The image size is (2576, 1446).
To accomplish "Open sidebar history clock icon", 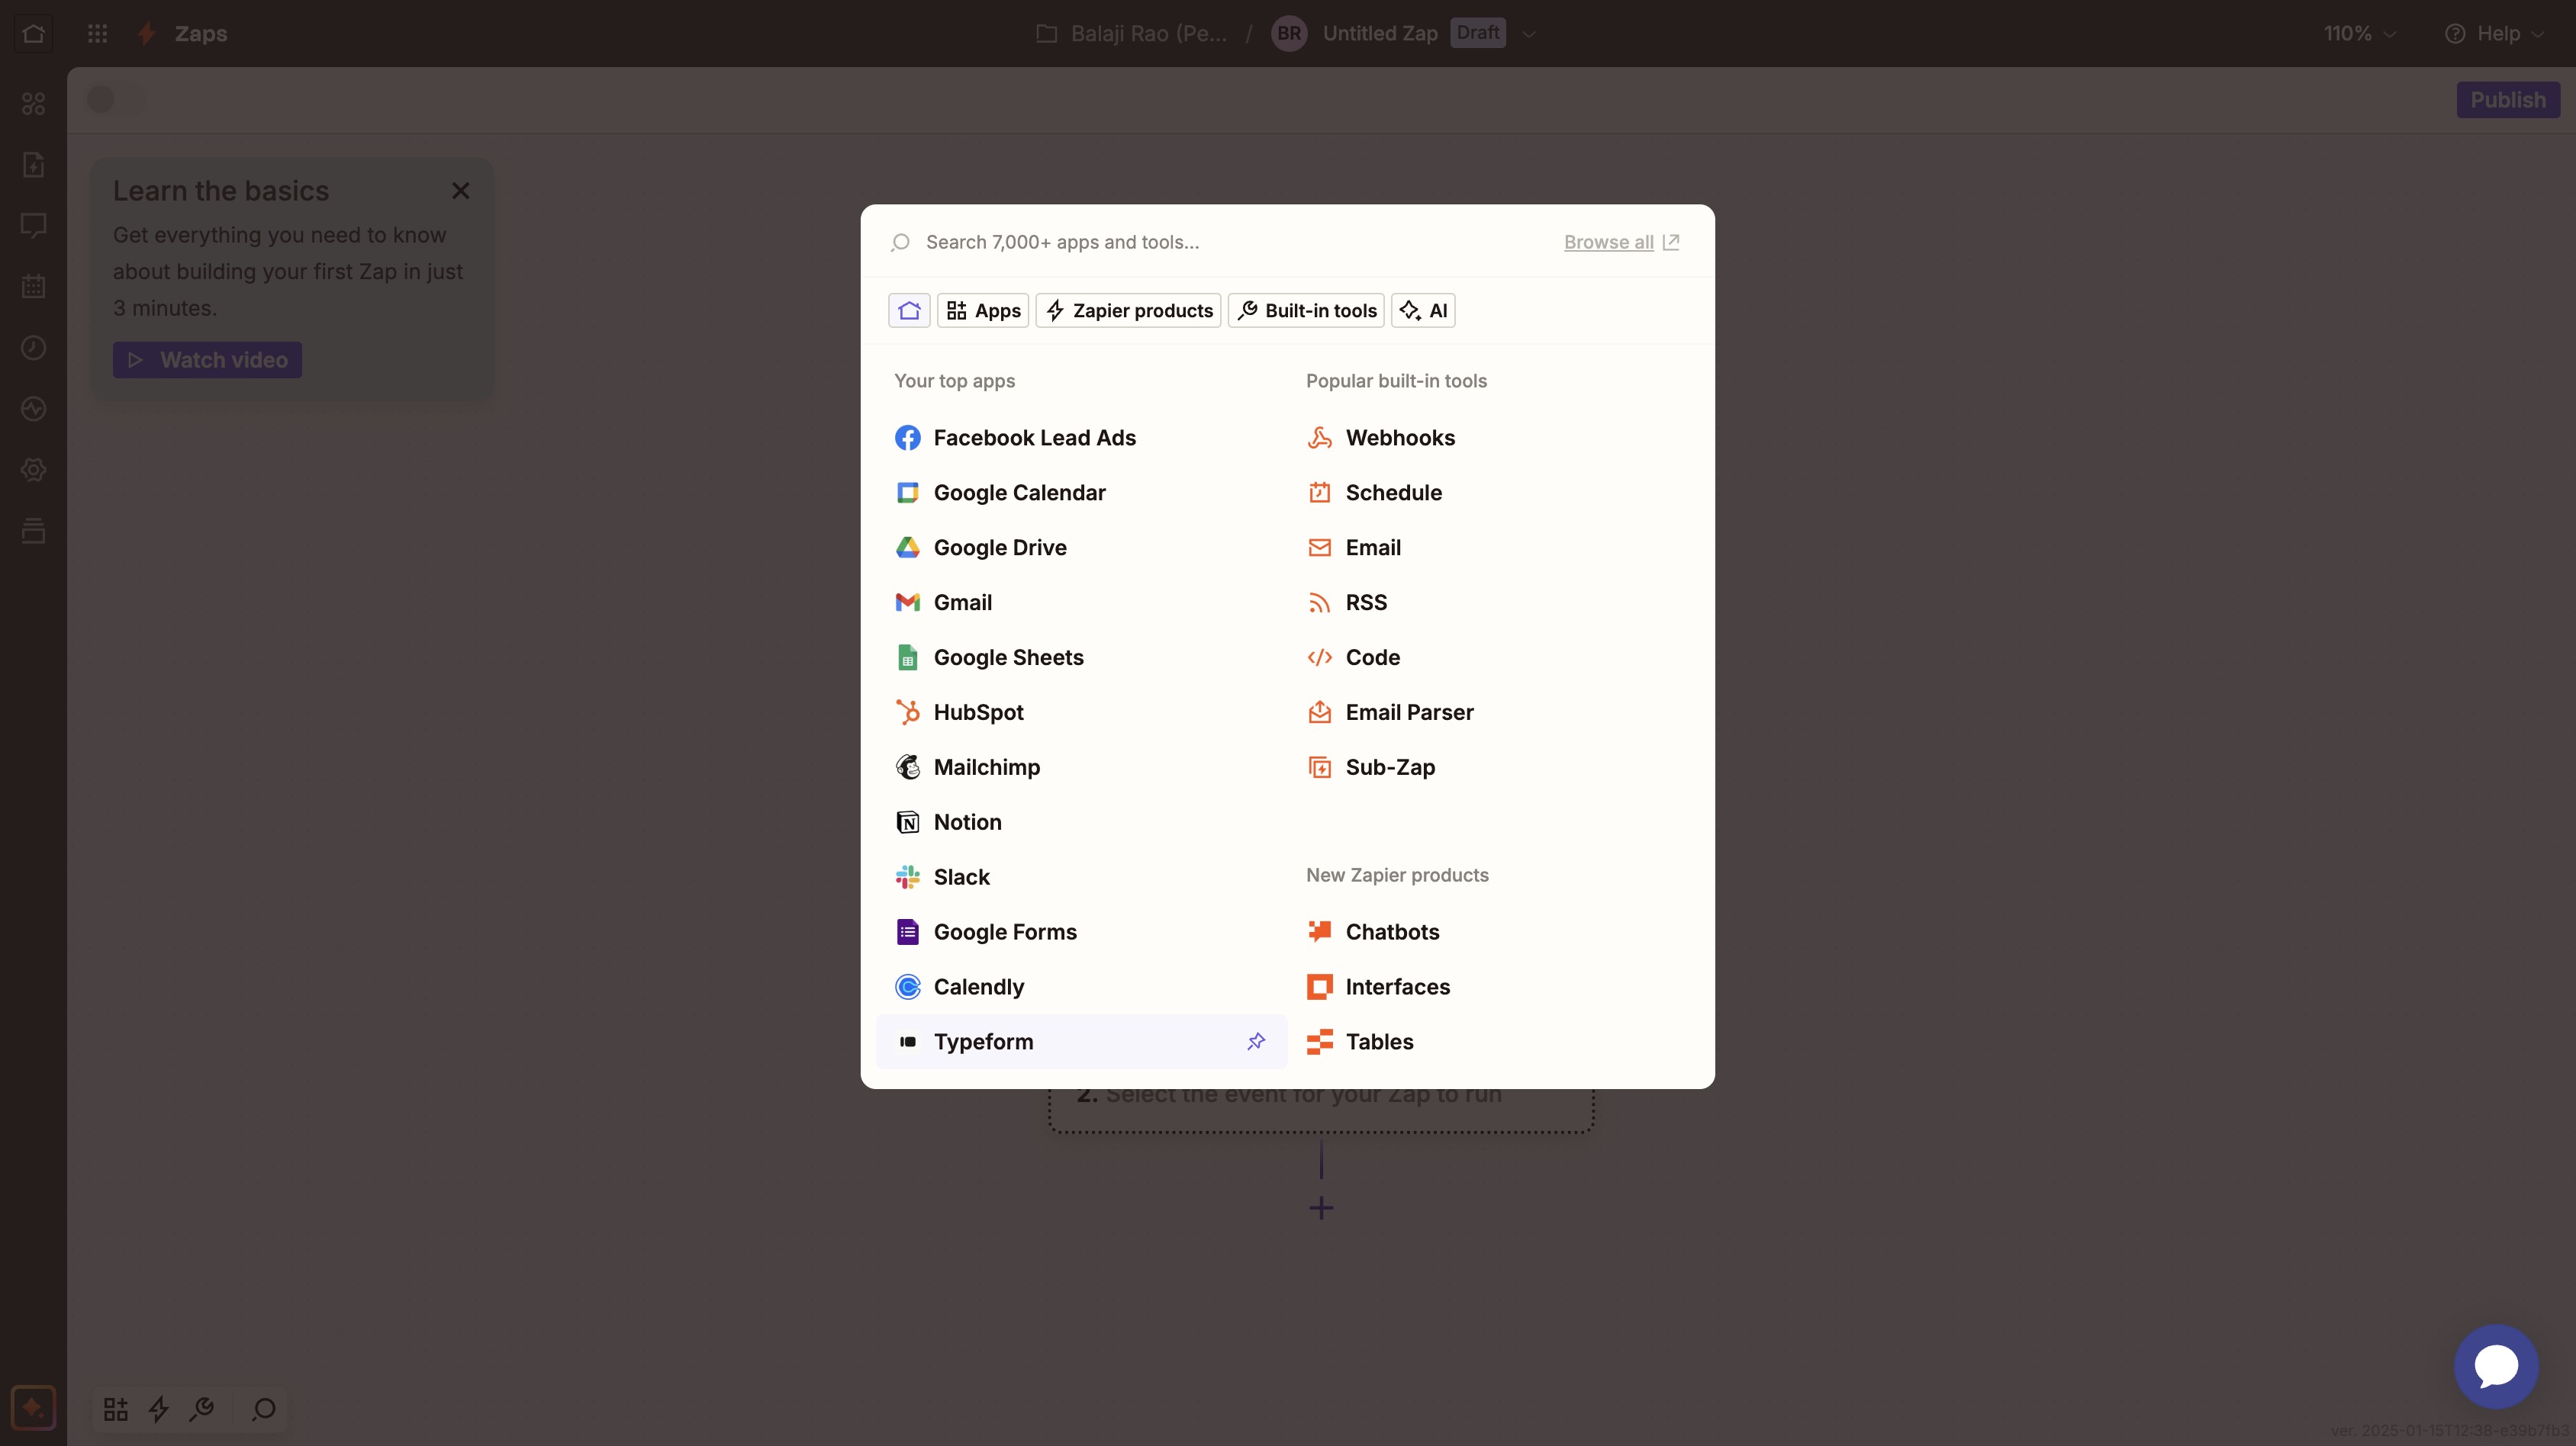I will tap(33, 348).
